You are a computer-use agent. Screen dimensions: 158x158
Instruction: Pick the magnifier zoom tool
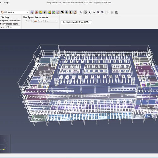(x=98, y=12)
